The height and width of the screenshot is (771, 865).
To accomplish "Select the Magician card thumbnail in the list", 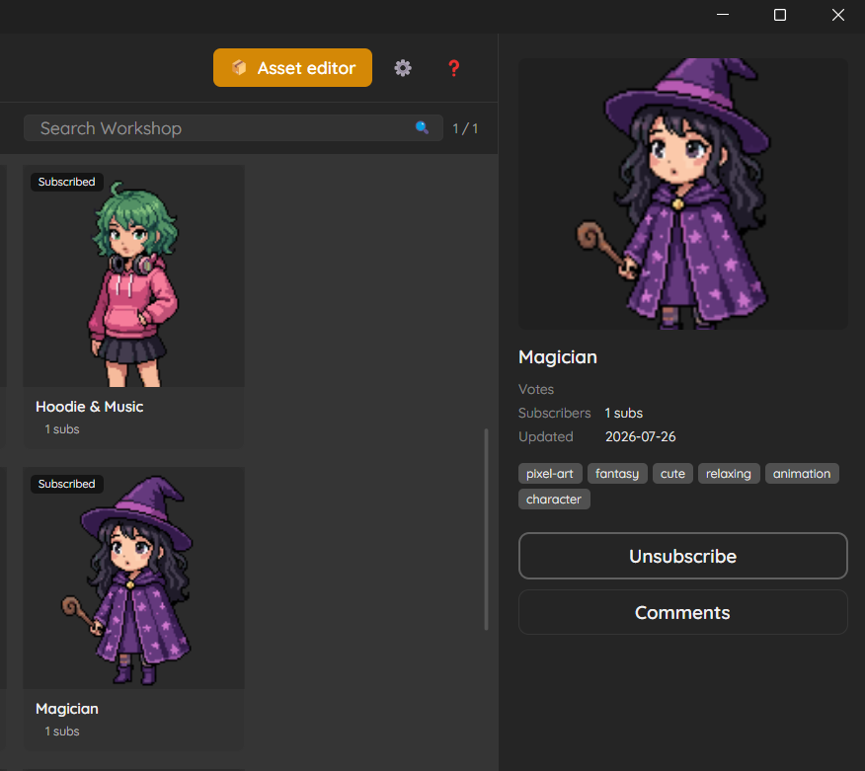I will pyautogui.click(x=133, y=578).
